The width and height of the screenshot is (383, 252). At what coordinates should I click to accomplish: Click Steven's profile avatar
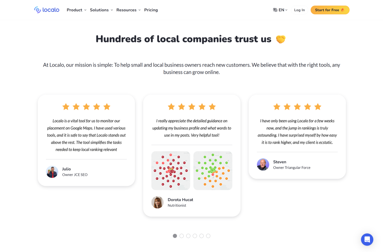tap(263, 165)
